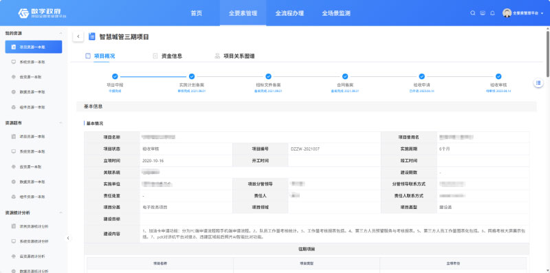Switch to the 项目概况 tab

[x=100, y=56]
